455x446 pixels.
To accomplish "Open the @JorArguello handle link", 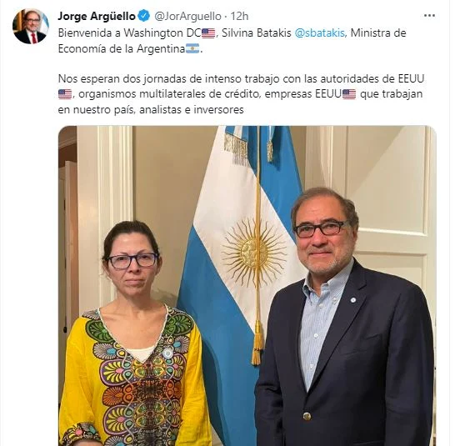I will coord(187,17).
